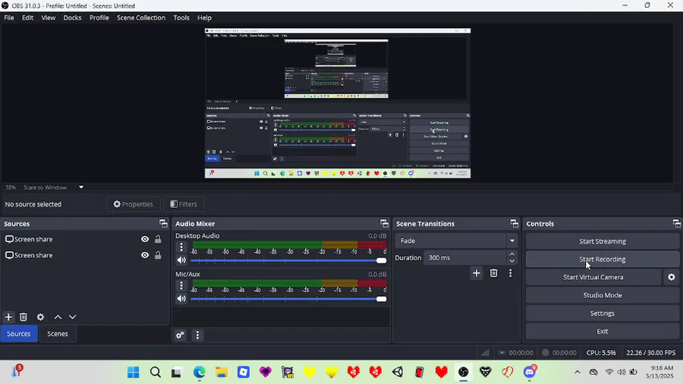683x384 pixels.
Task: Decrease transition duration with down stepper
Action: 511,261
